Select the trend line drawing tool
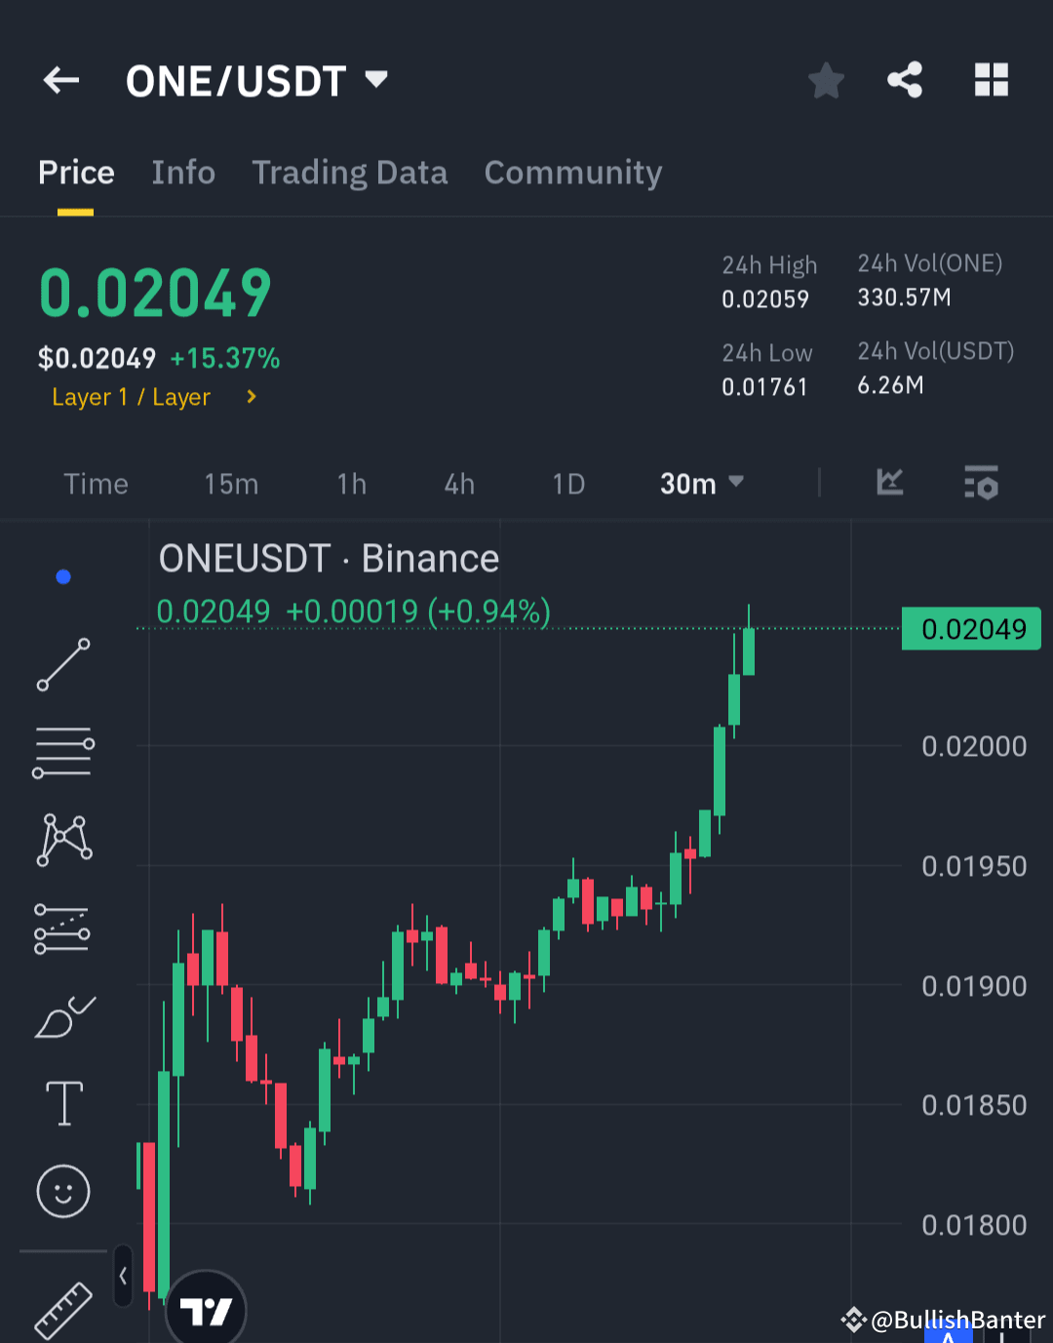 pyautogui.click(x=62, y=666)
